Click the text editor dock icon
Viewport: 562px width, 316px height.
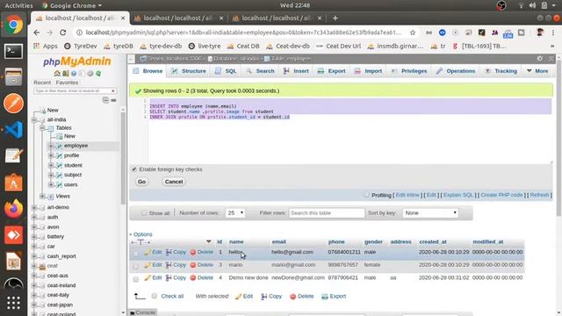(14, 156)
